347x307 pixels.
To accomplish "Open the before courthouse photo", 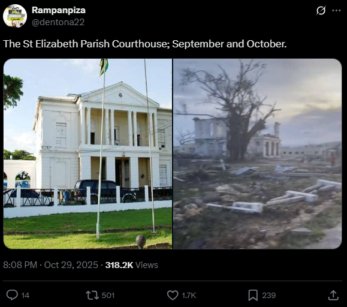I will 87,153.
